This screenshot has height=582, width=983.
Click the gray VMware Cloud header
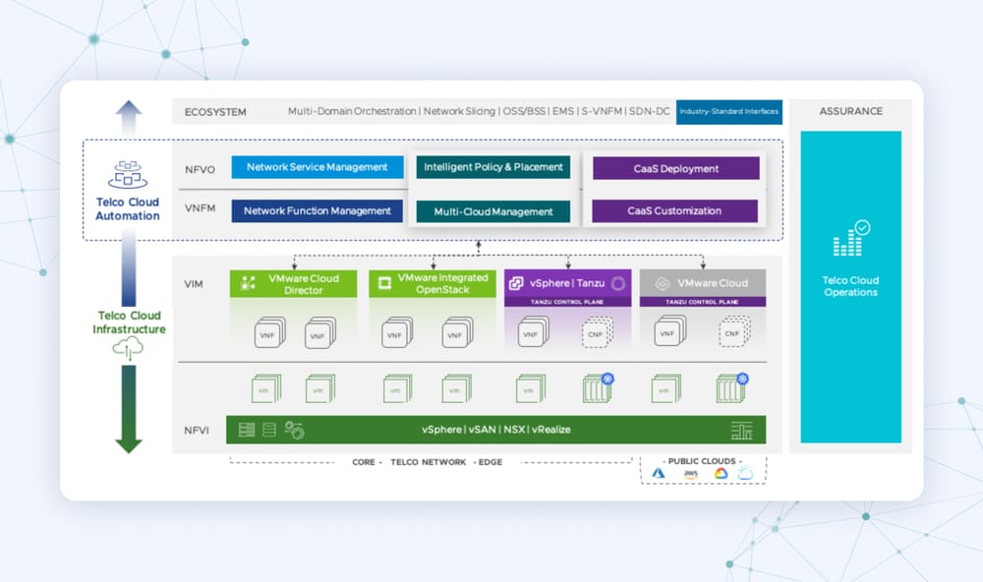tap(703, 283)
